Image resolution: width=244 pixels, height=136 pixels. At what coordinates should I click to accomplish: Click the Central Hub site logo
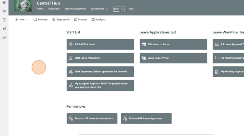[24, 6]
